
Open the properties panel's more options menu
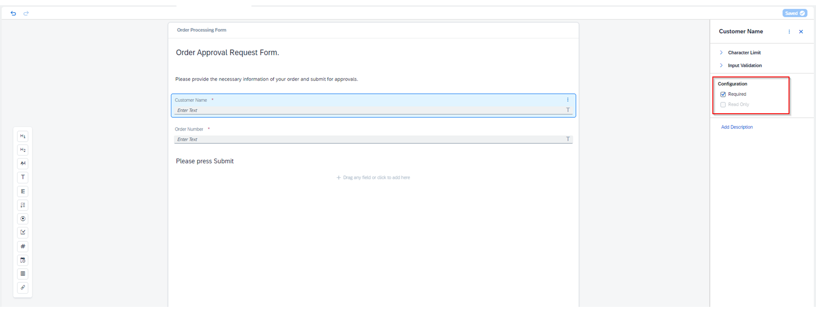tap(789, 32)
